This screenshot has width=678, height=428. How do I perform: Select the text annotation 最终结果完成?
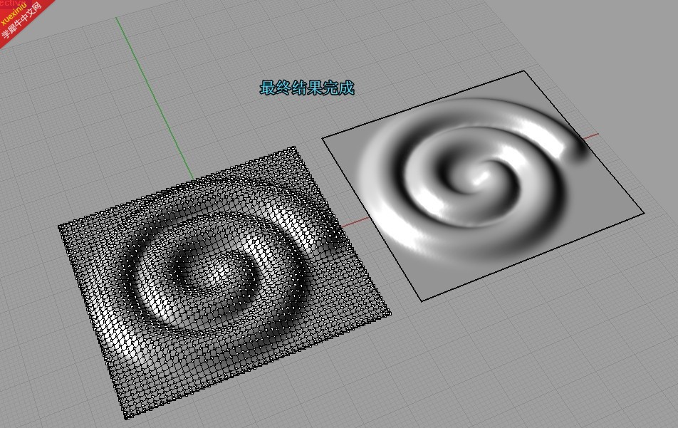307,88
